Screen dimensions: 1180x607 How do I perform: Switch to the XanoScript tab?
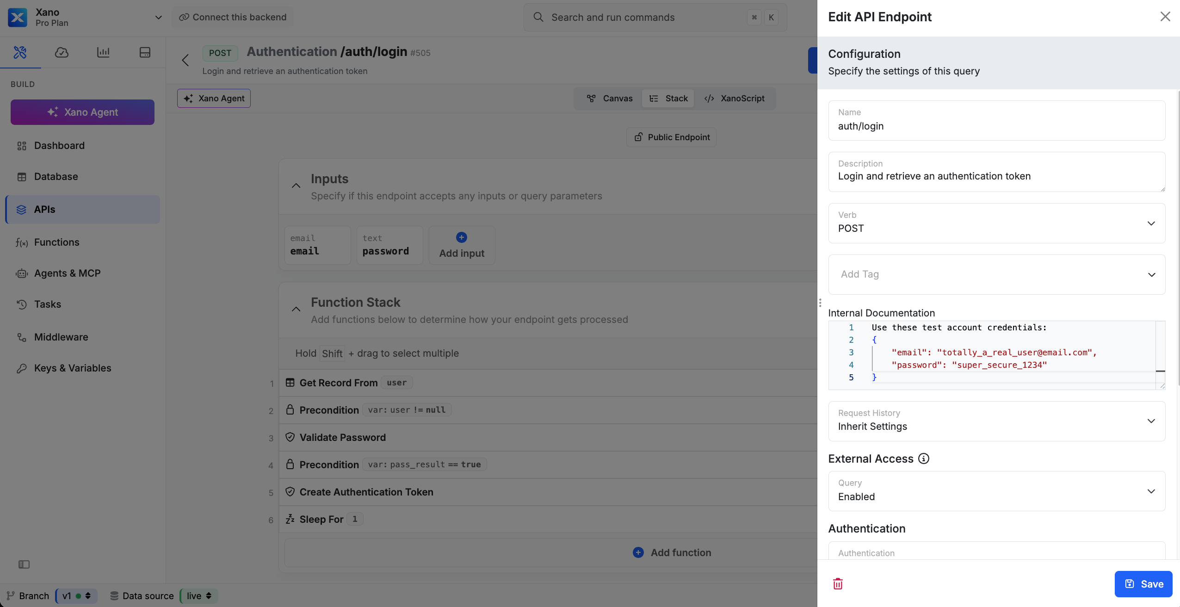[735, 98]
